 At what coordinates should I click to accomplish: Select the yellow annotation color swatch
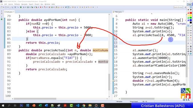click(191, 15)
